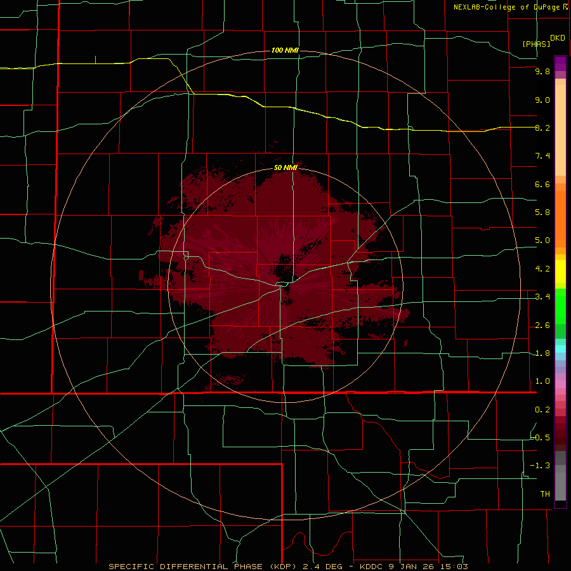The width and height of the screenshot is (571, 571).
Task: Select the long orange segment of the color bar
Action: (x=560, y=220)
